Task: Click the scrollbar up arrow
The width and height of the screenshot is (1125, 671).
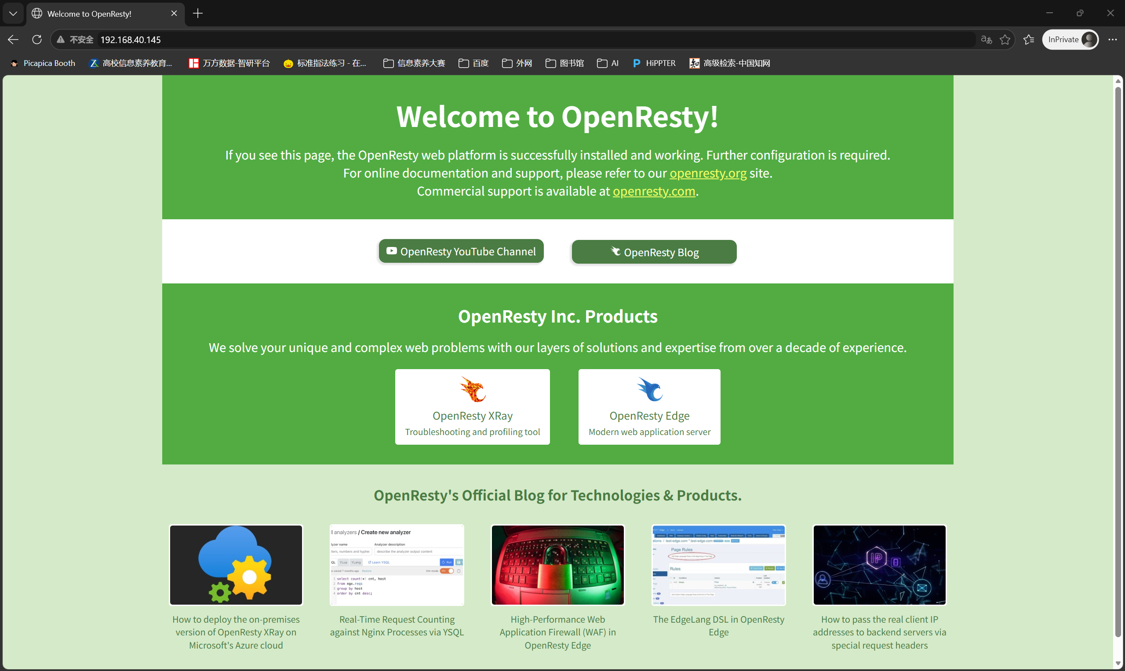Action: [x=1118, y=81]
